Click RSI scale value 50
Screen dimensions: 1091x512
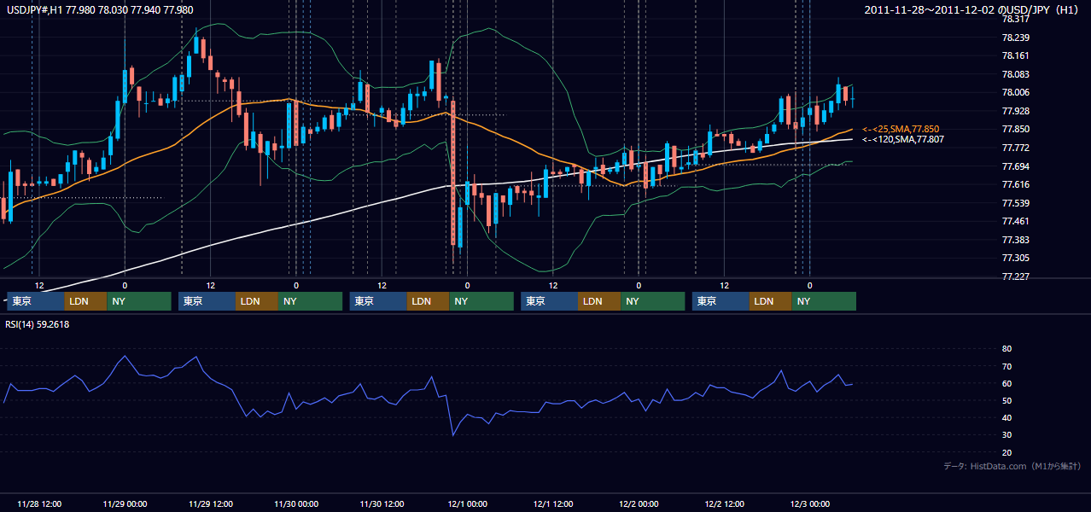click(1006, 400)
